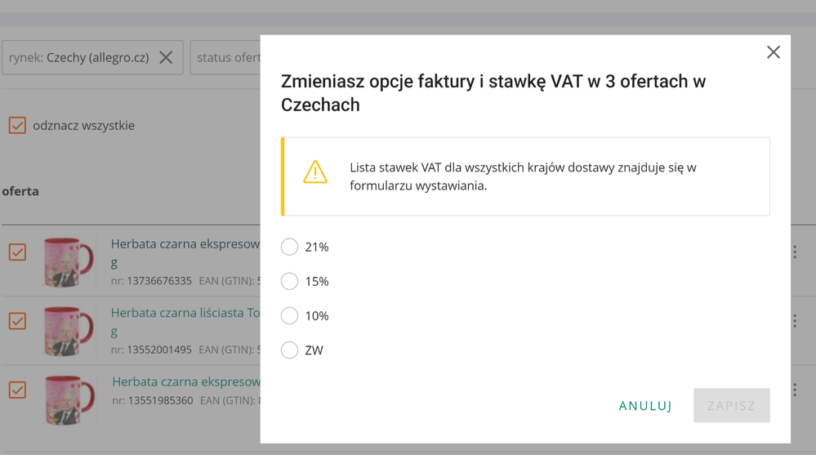816x455 pixels.
Task: Click third offer's mug thumbnail
Action: tap(69, 399)
